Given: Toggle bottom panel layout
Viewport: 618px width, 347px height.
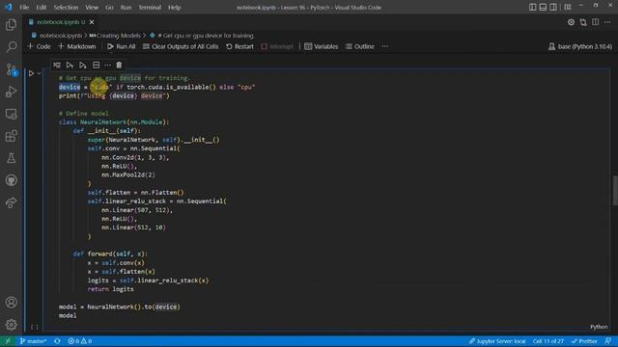Looking at the screenshot, I should (543, 7).
